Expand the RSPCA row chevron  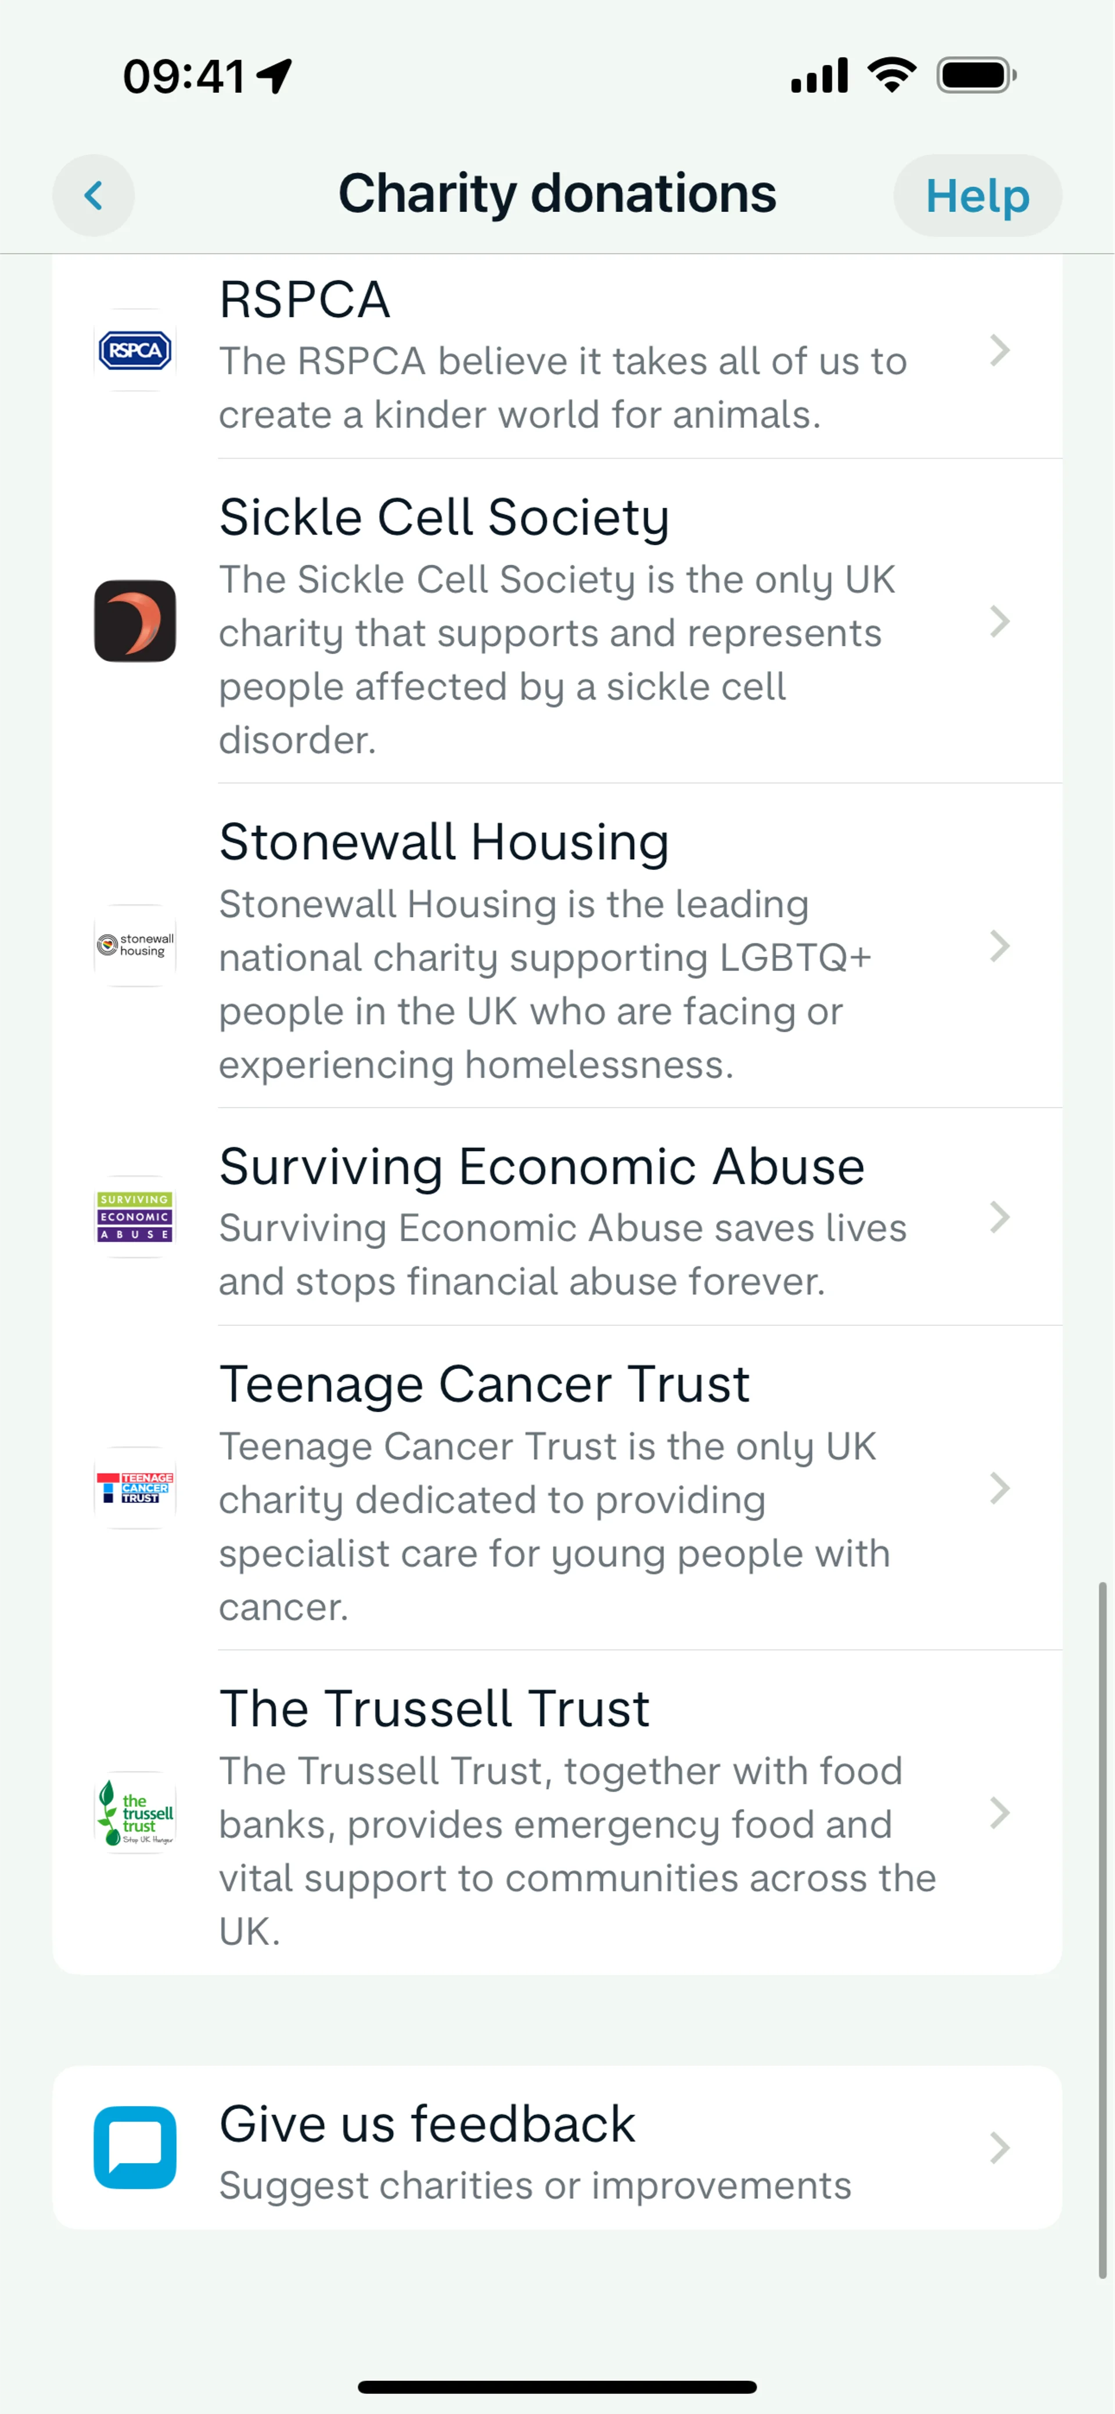pyautogui.click(x=999, y=351)
